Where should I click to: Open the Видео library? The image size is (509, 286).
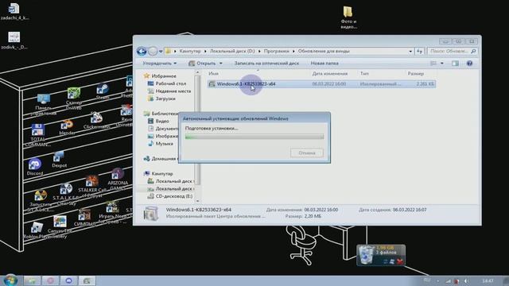pos(162,121)
